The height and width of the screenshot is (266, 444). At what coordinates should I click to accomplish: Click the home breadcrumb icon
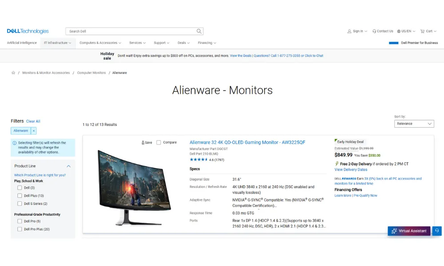[x=13, y=73]
